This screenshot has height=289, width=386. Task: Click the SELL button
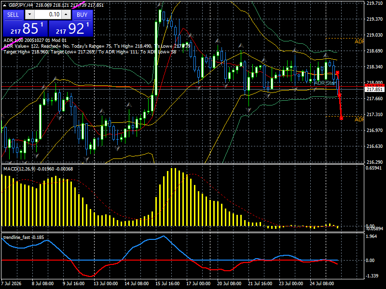tap(13, 15)
